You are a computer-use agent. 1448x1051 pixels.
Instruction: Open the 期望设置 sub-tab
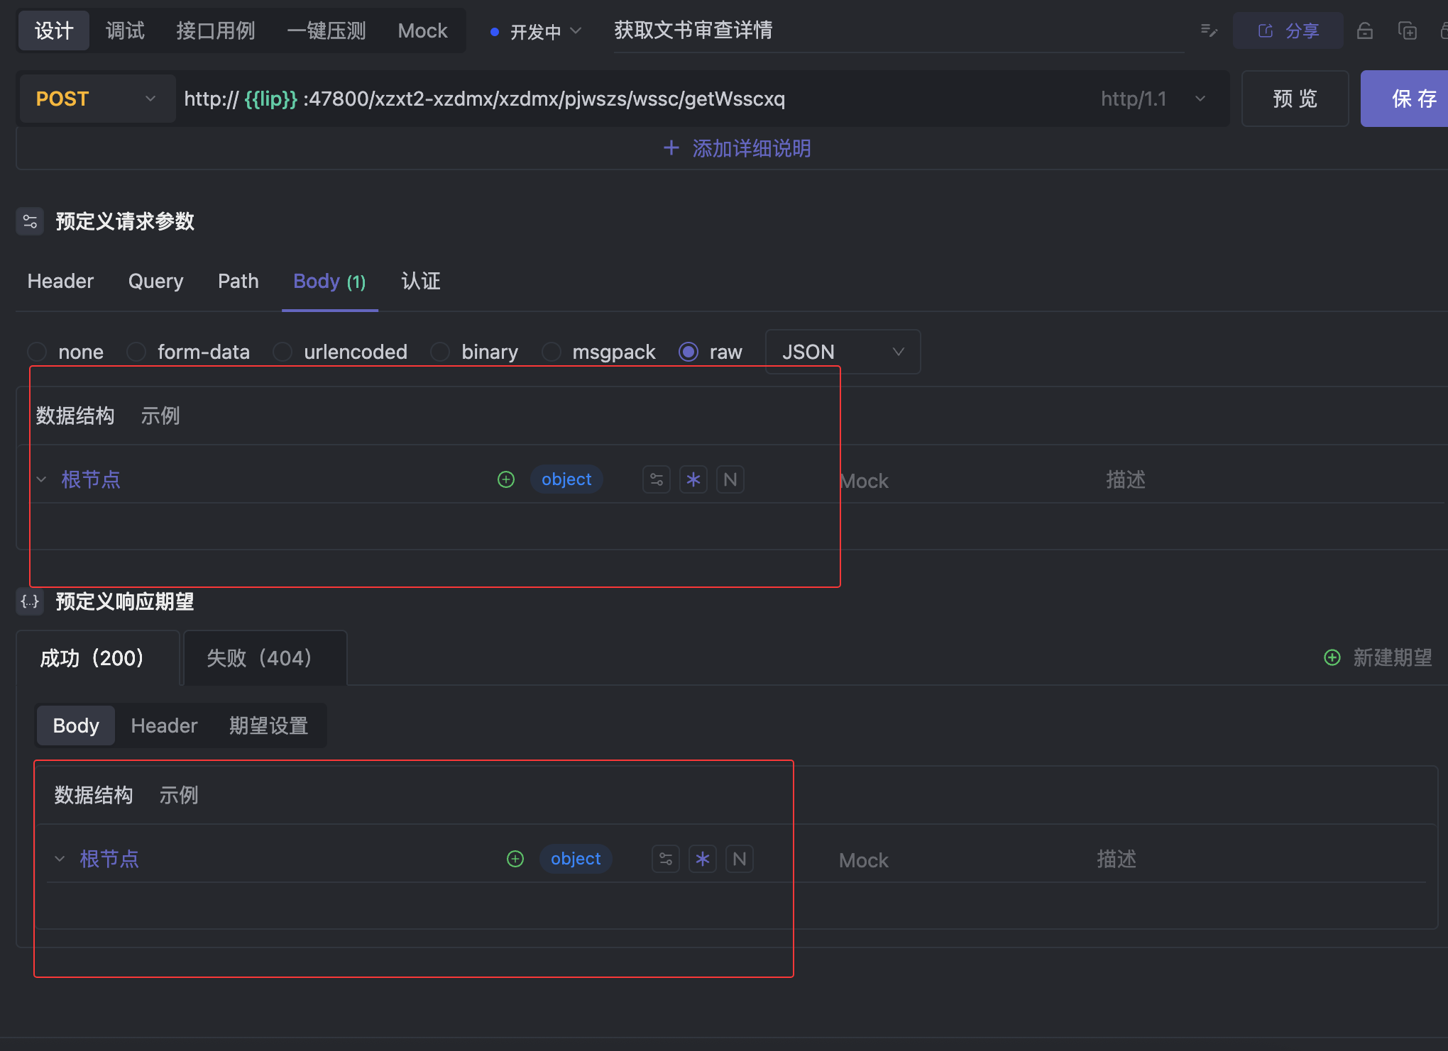coord(268,725)
